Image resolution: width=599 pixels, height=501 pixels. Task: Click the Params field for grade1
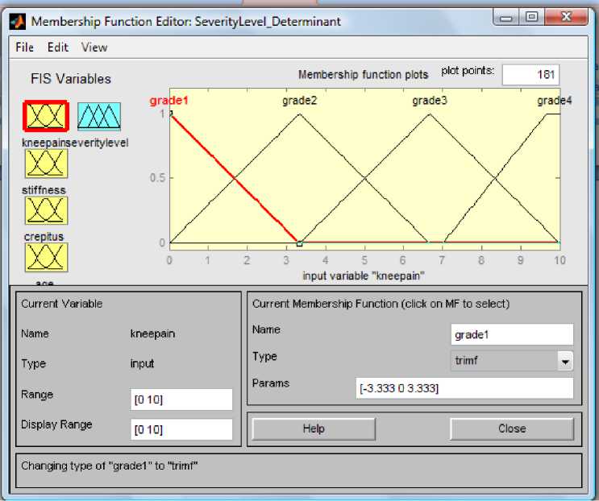point(464,389)
